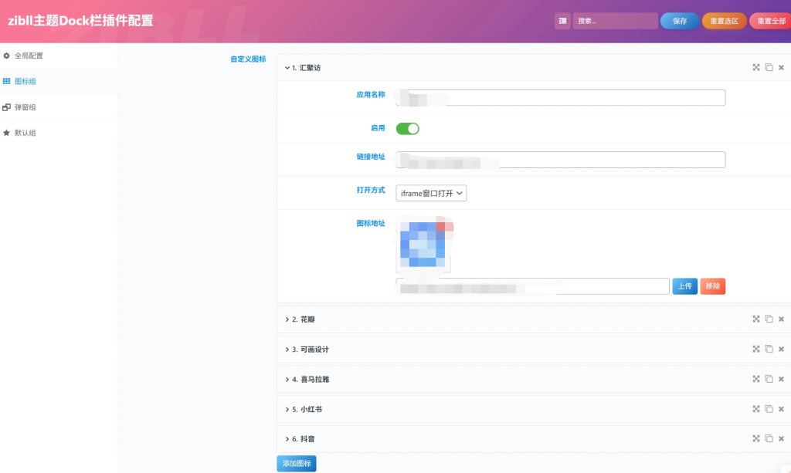Click the 自定义图标 label

pos(248,59)
